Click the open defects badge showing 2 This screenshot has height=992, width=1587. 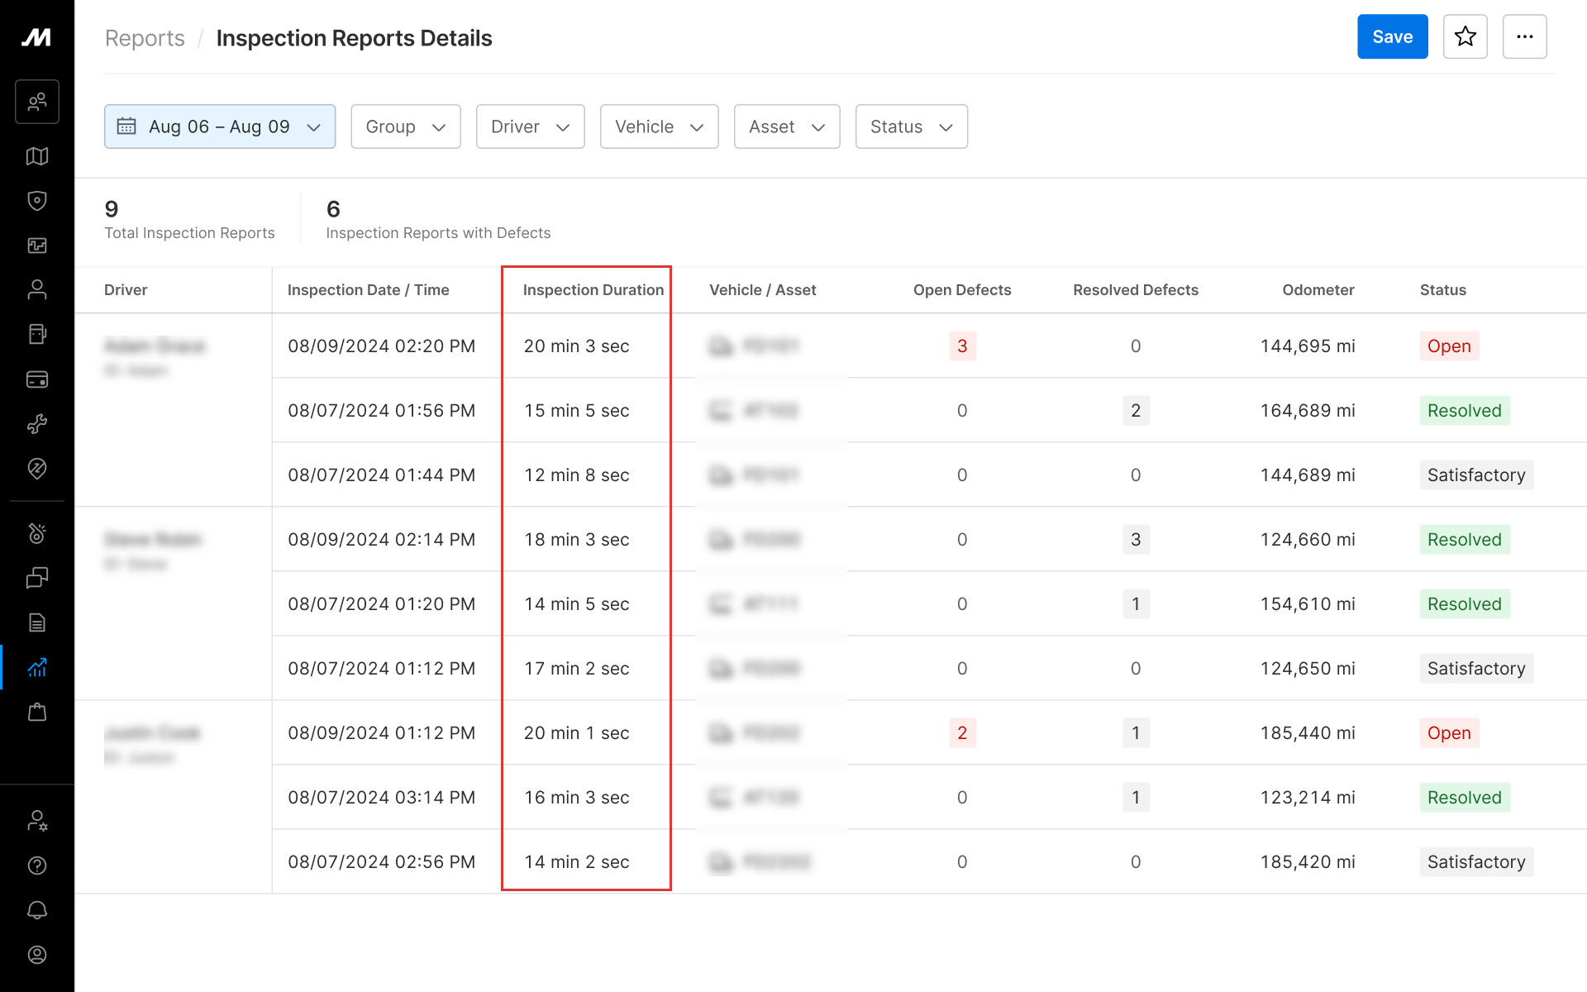click(x=962, y=733)
